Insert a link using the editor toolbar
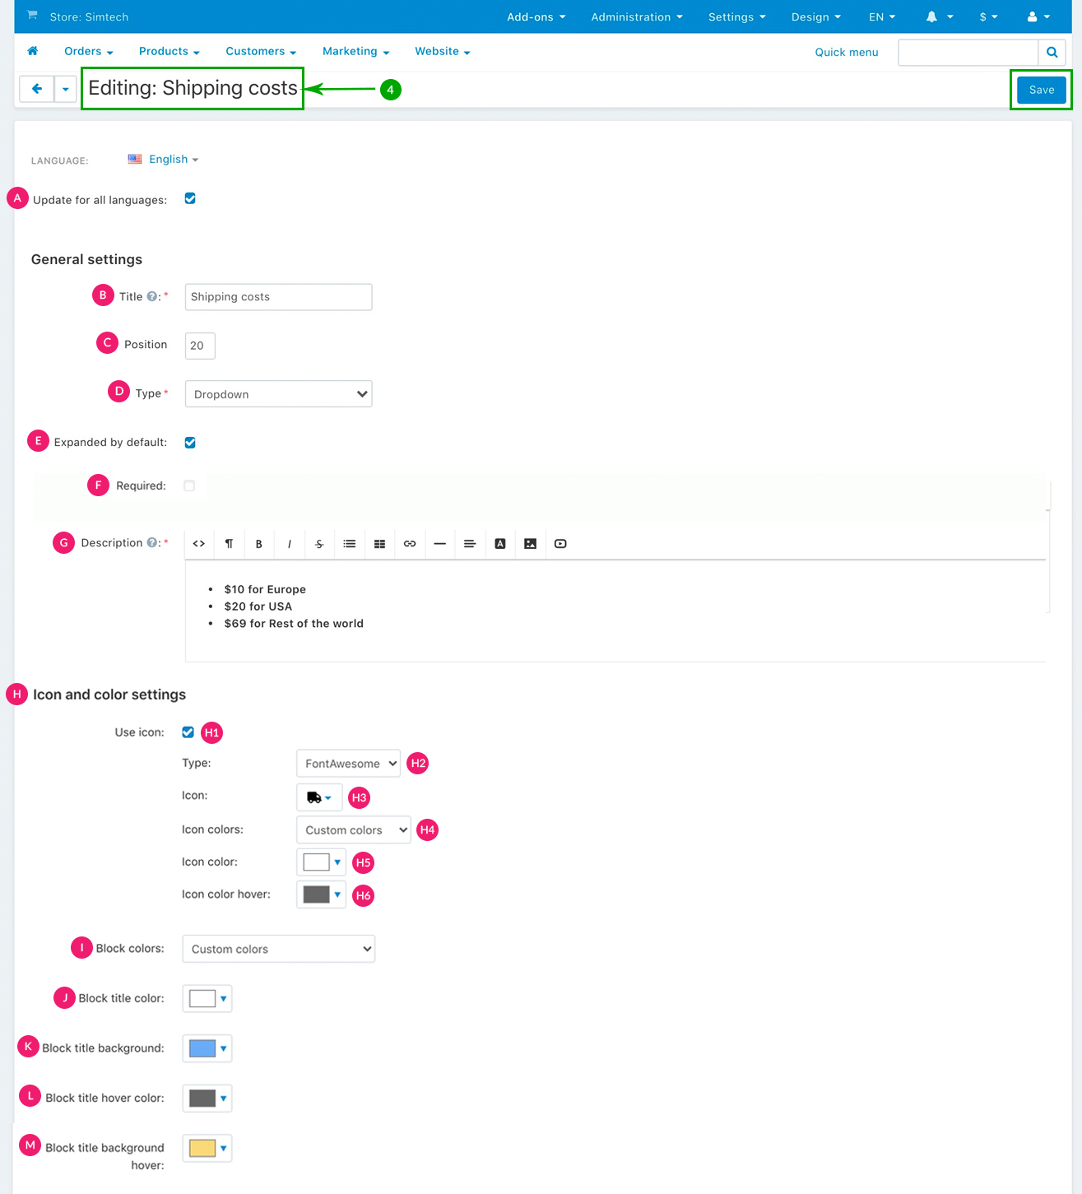This screenshot has width=1082, height=1194. (410, 544)
